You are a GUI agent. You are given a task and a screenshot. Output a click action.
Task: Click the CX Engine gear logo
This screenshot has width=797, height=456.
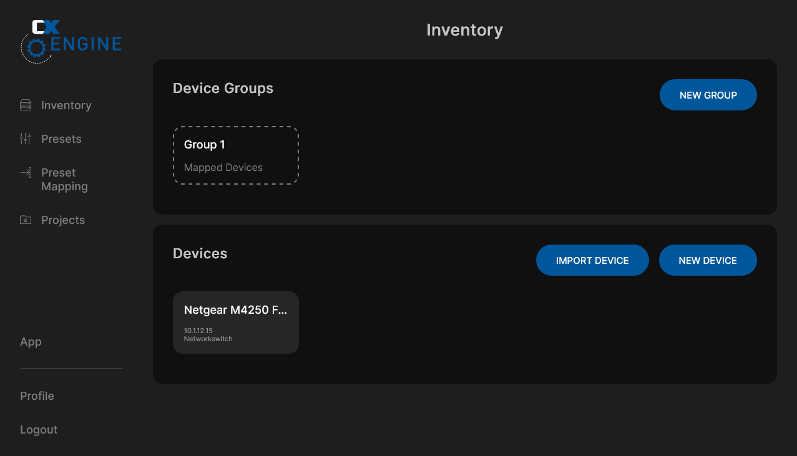[x=37, y=47]
